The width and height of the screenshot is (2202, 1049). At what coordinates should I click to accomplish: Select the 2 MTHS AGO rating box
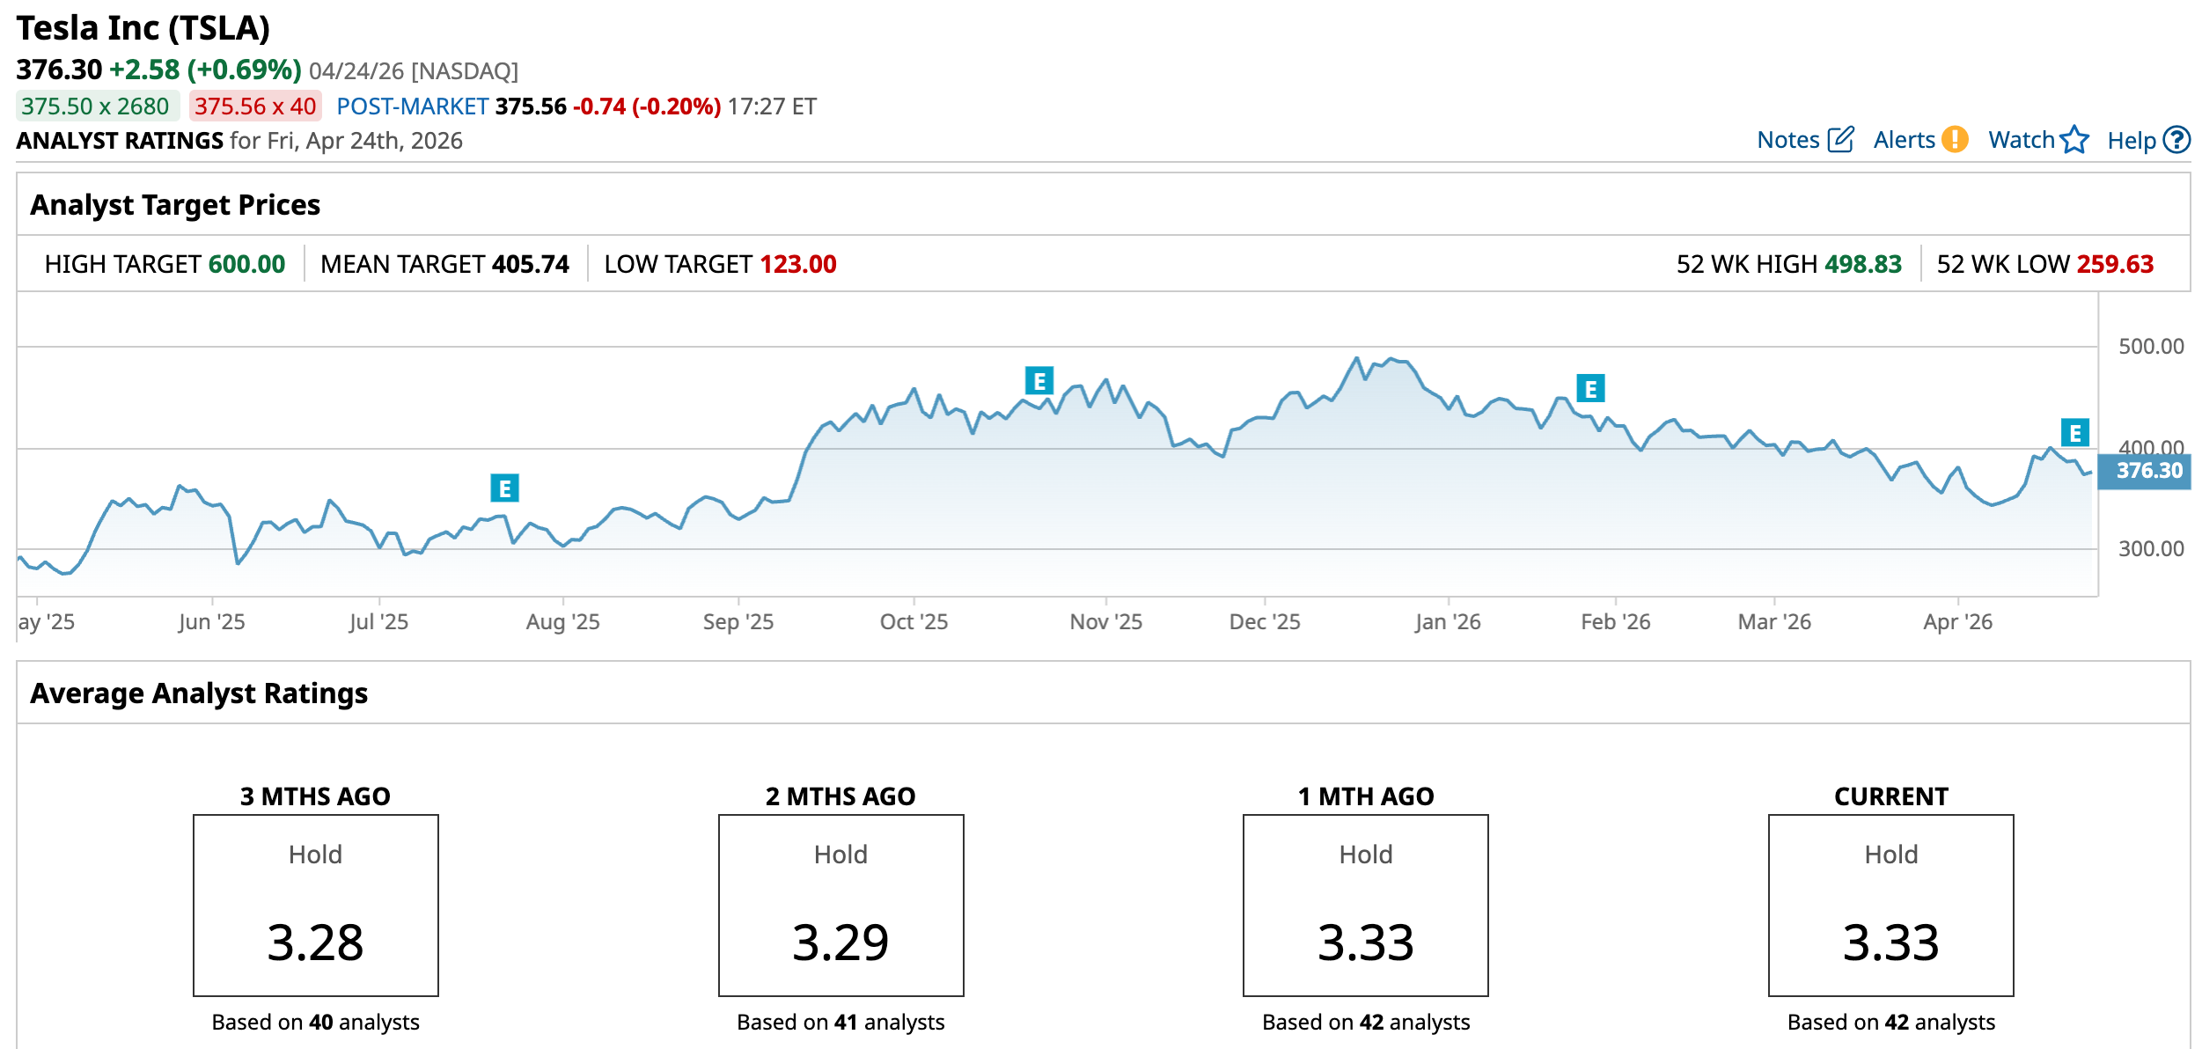(840, 905)
